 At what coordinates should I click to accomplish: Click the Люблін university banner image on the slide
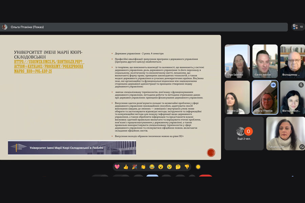tap(72, 148)
